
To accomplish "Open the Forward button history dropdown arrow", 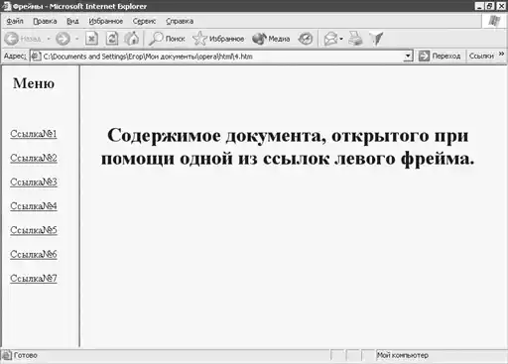I will [77, 39].
